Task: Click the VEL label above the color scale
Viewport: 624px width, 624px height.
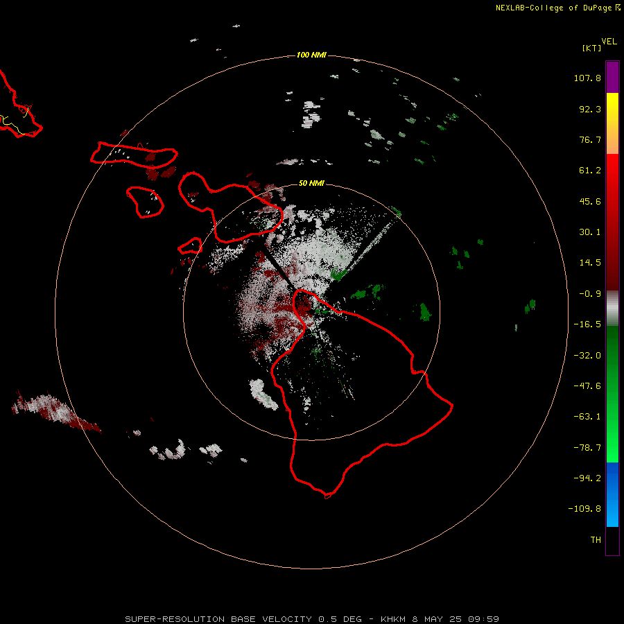Action: 609,42
